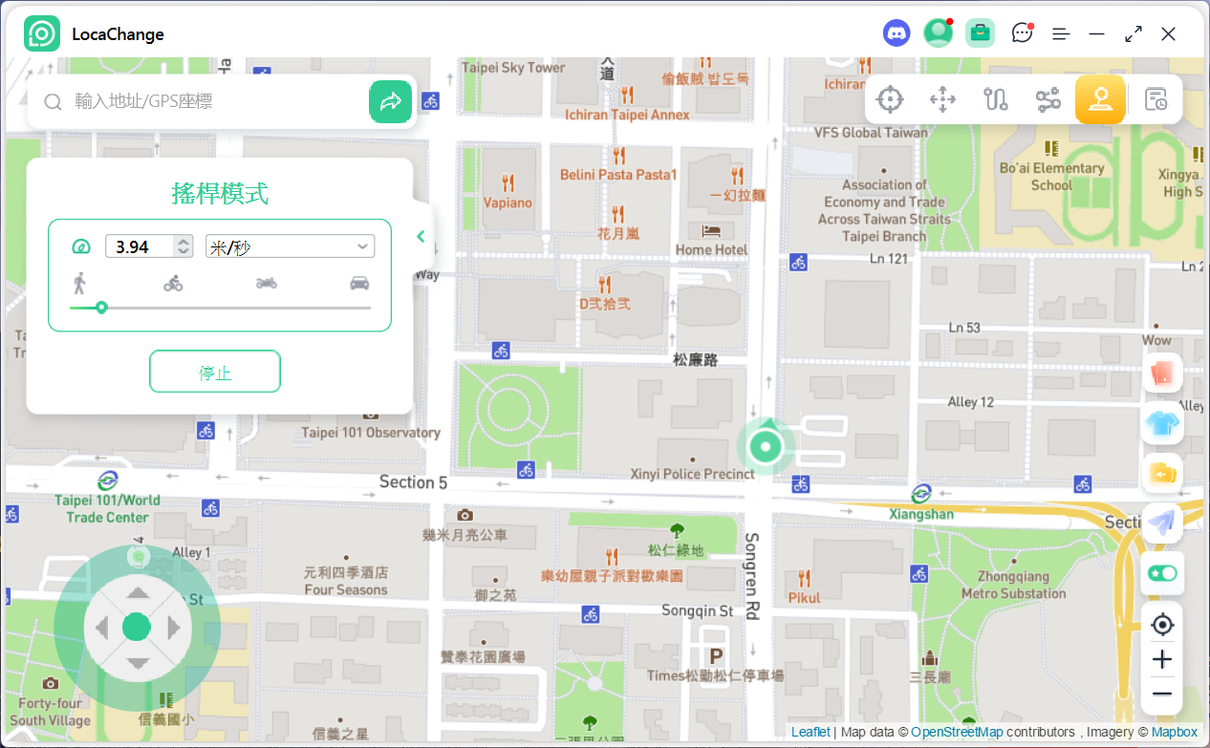Open the history records icon
The width and height of the screenshot is (1210, 748).
click(1156, 99)
